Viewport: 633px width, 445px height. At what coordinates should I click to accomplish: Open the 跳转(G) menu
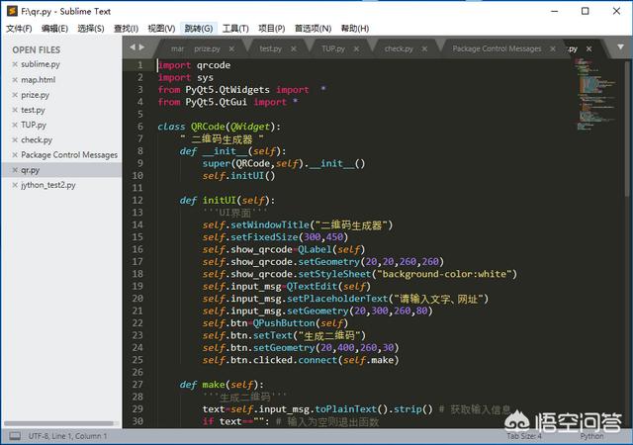[x=199, y=29]
